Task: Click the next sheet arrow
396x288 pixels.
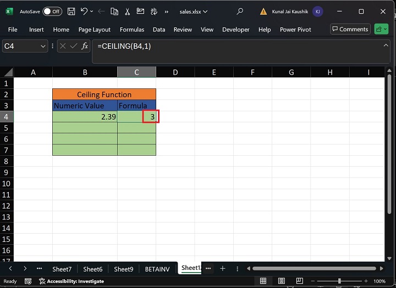Action: tap(25, 269)
